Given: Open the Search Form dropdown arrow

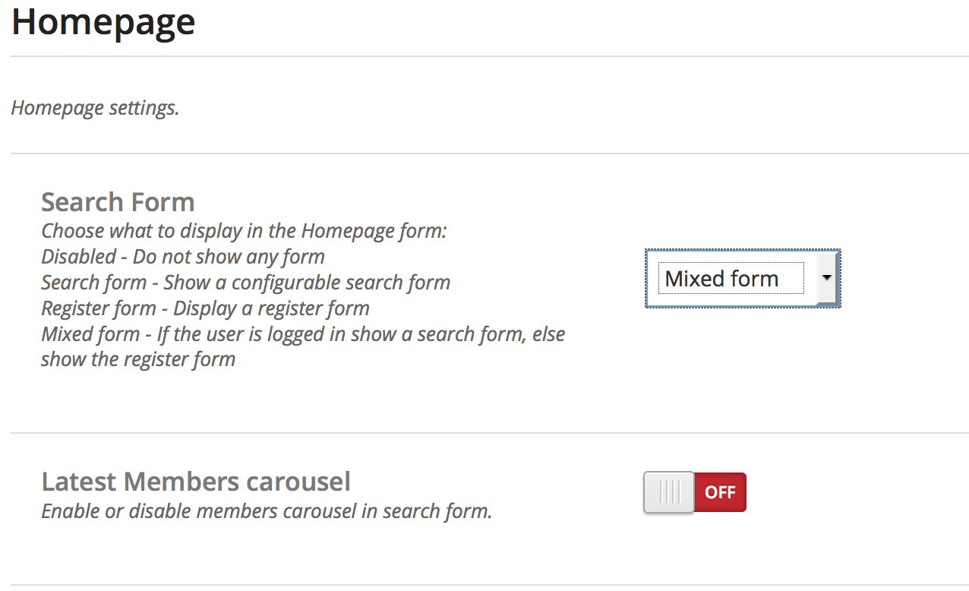Looking at the screenshot, I should [x=827, y=278].
